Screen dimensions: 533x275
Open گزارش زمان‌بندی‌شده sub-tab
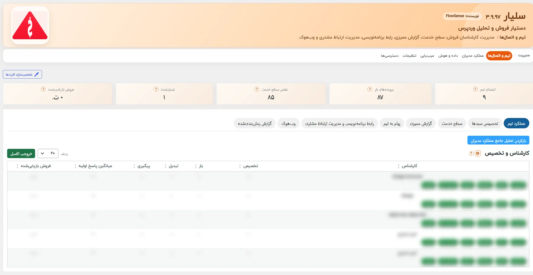[x=255, y=123]
